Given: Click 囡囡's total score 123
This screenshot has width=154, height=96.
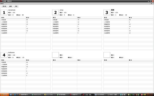Looking at the screenshot, I should [x=117, y=13].
